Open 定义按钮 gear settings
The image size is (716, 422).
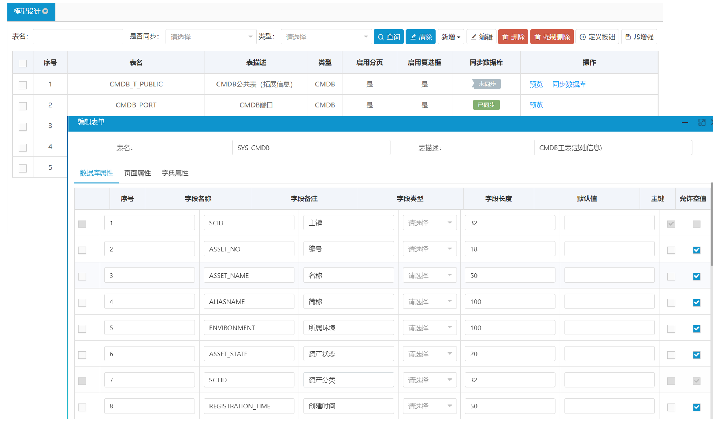597,37
